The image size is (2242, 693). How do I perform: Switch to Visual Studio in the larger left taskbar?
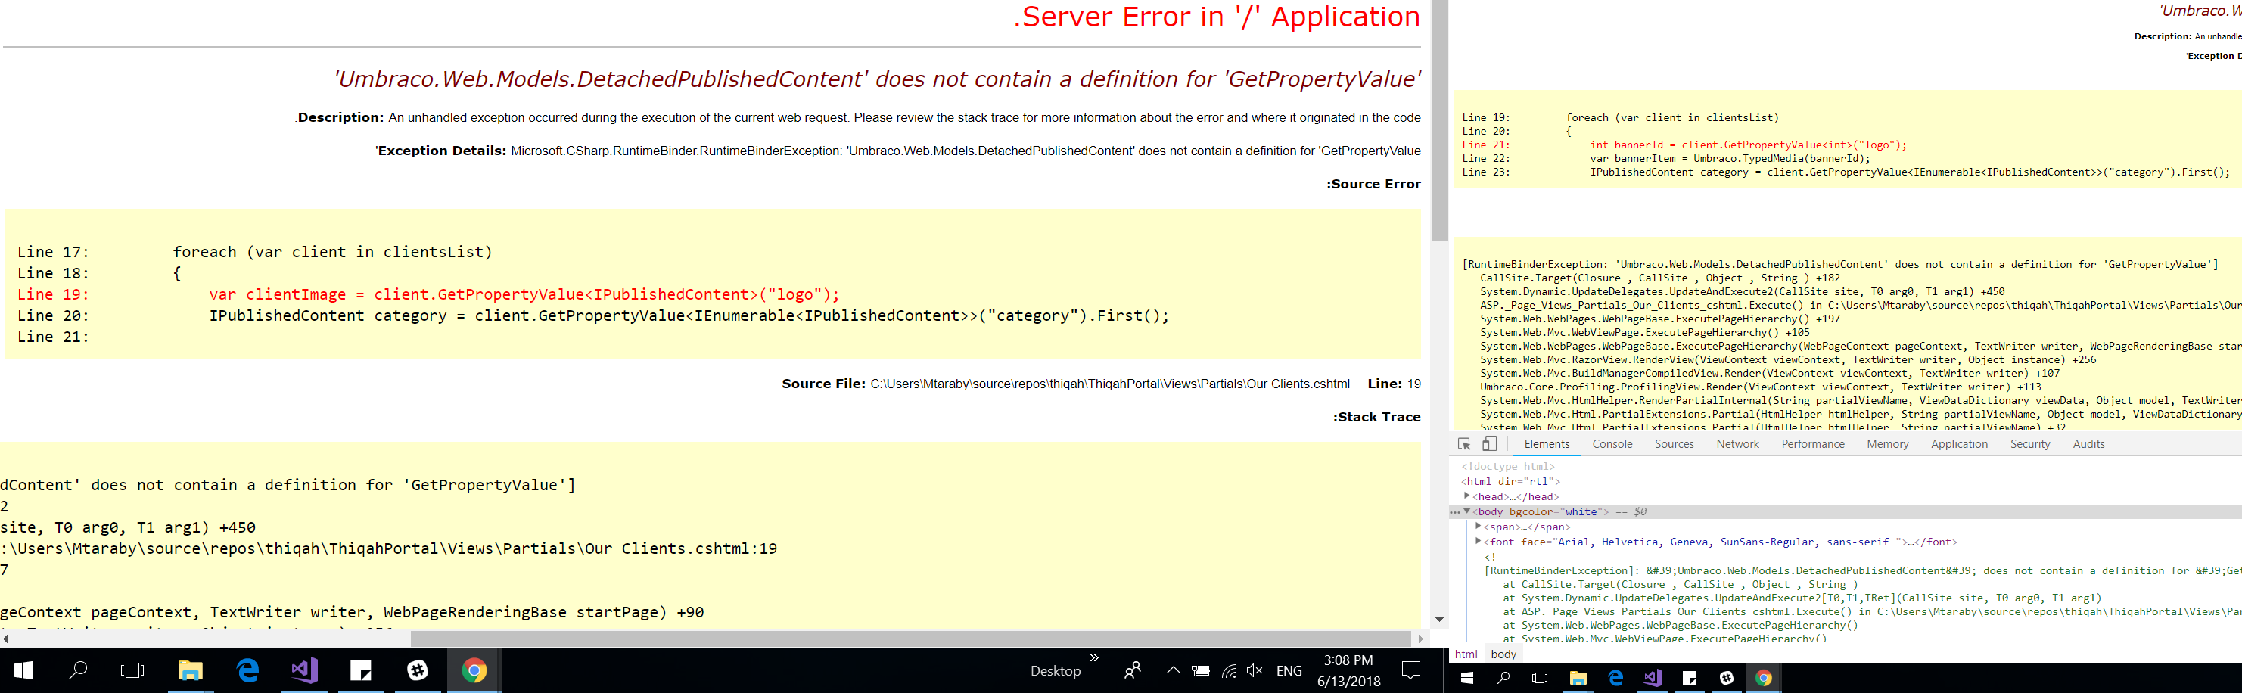click(305, 670)
